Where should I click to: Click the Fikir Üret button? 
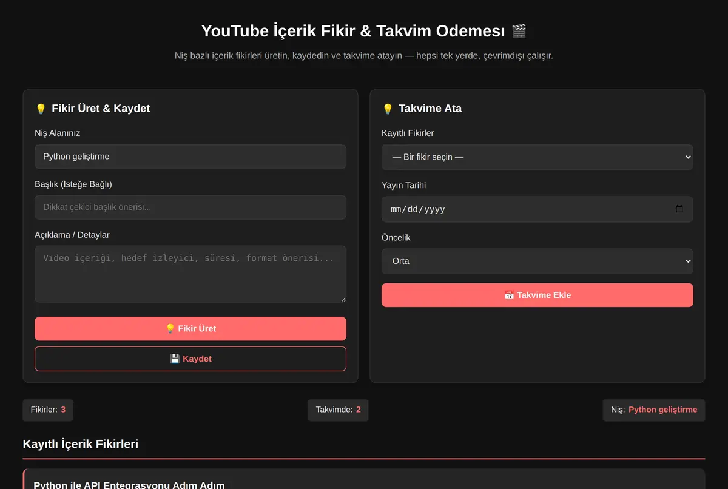click(190, 328)
